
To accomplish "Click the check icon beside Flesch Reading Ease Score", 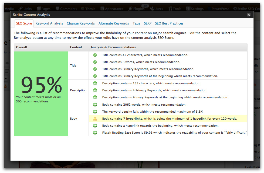I will (x=95, y=133).
